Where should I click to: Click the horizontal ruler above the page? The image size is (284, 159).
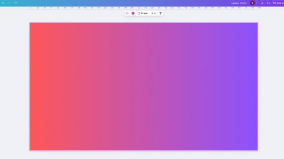[x=145, y=8]
